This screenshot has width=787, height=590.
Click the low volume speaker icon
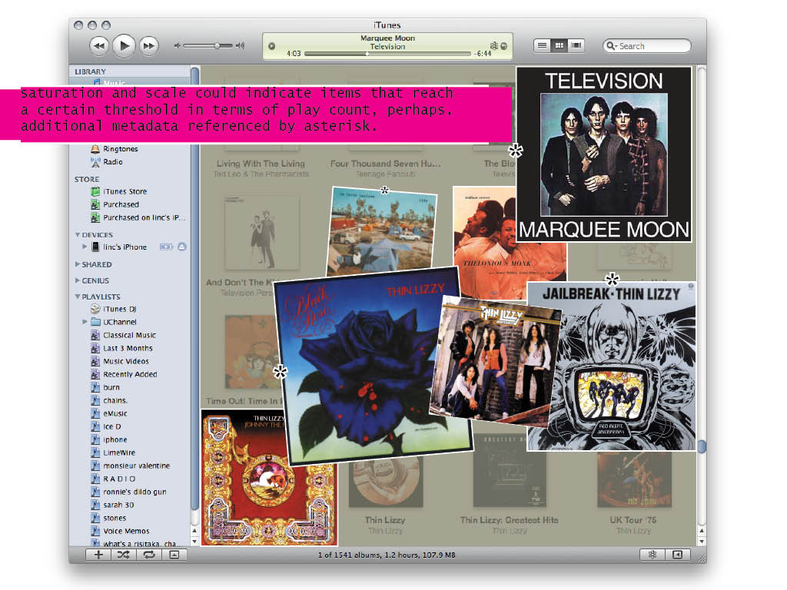[178, 45]
